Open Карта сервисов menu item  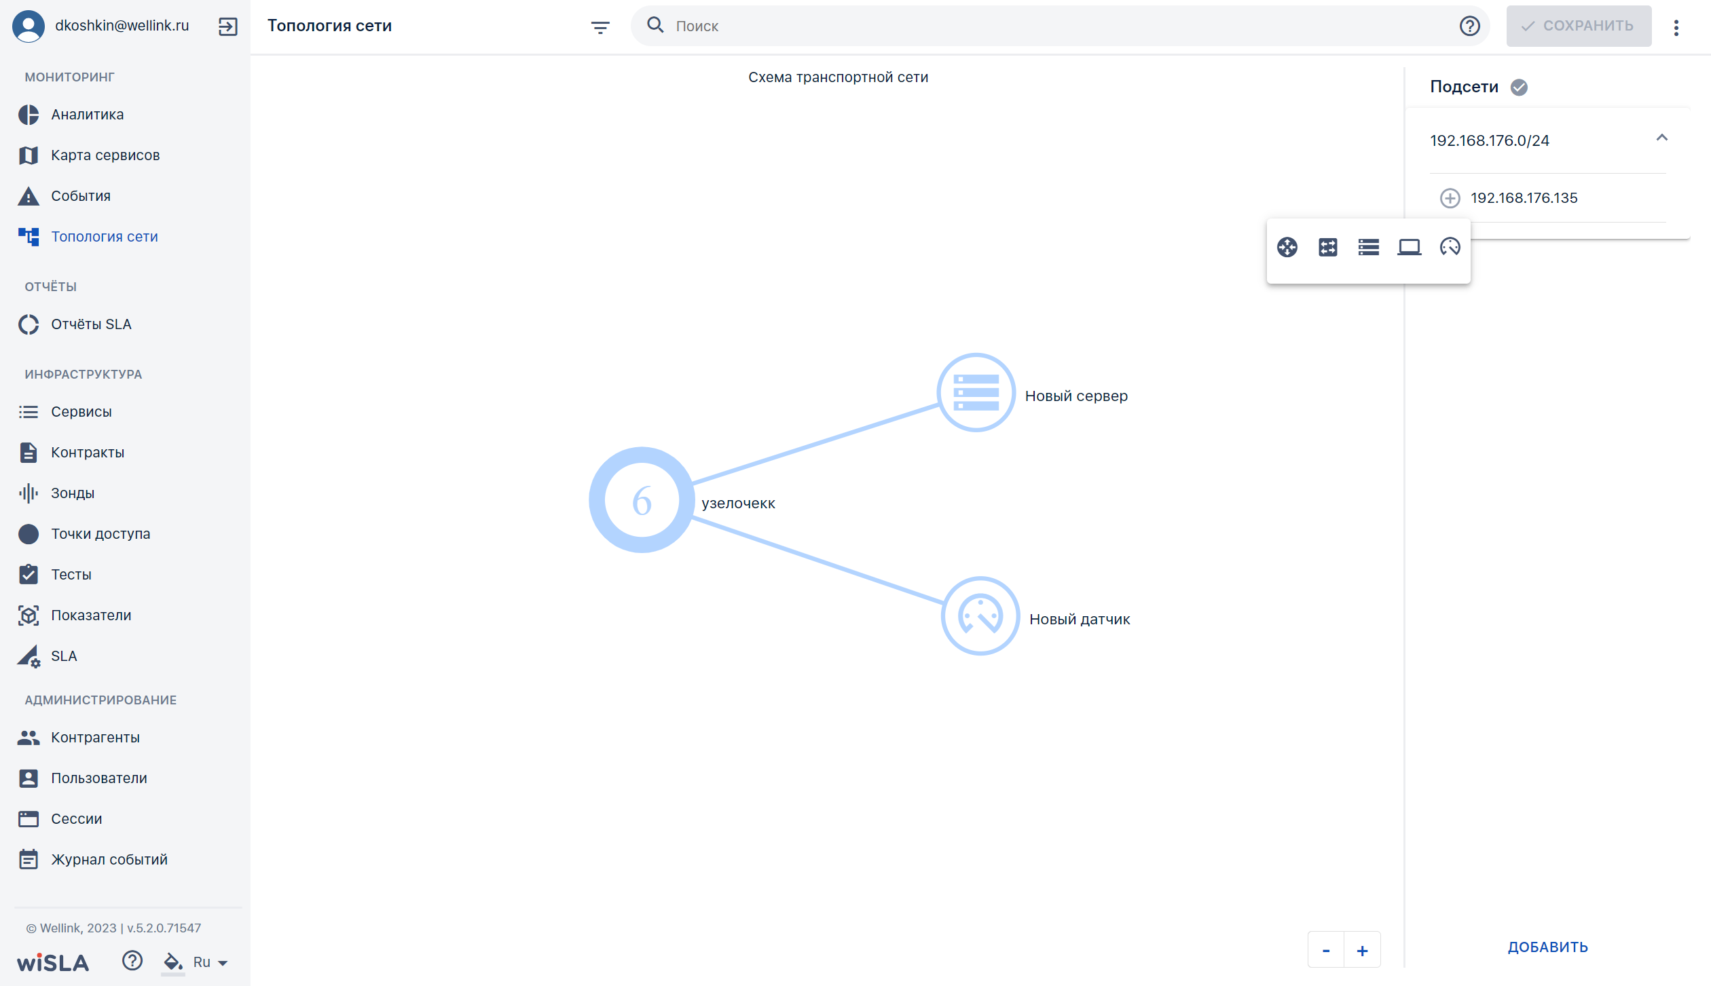pyautogui.click(x=105, y=155)
